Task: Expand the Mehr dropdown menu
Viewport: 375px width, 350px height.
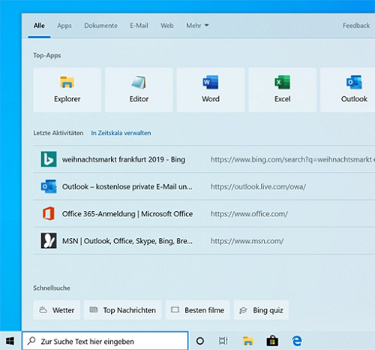Action: [x=197, y=26]
